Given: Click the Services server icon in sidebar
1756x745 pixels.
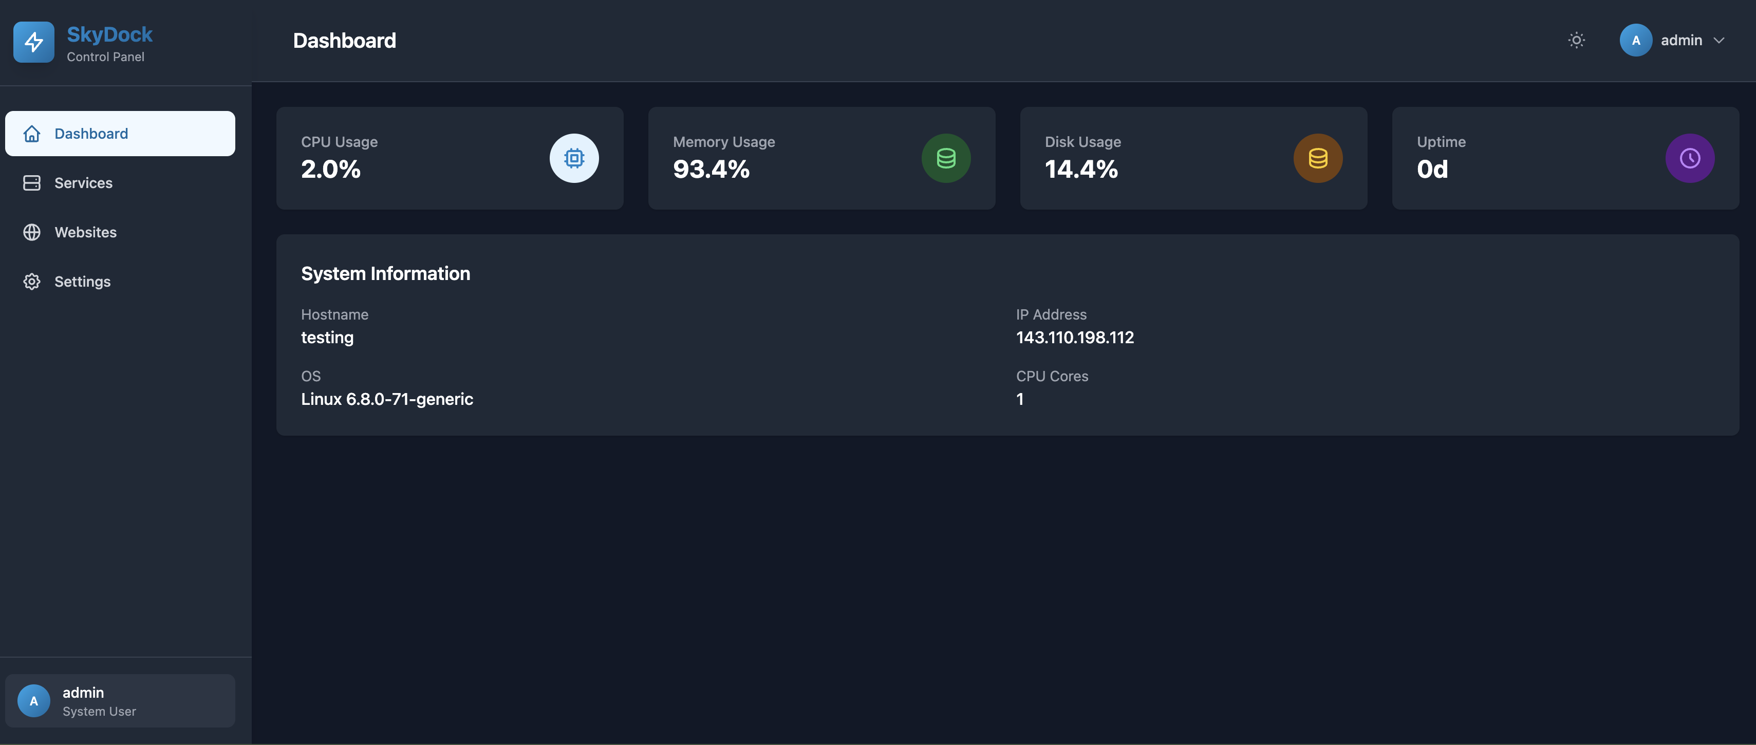Looking at the screenshot, I should pos(32,183).
